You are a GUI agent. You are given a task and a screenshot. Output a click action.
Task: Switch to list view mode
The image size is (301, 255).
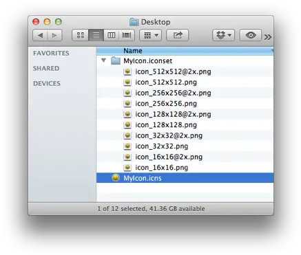pyautogui.click(x=96, y=35)
